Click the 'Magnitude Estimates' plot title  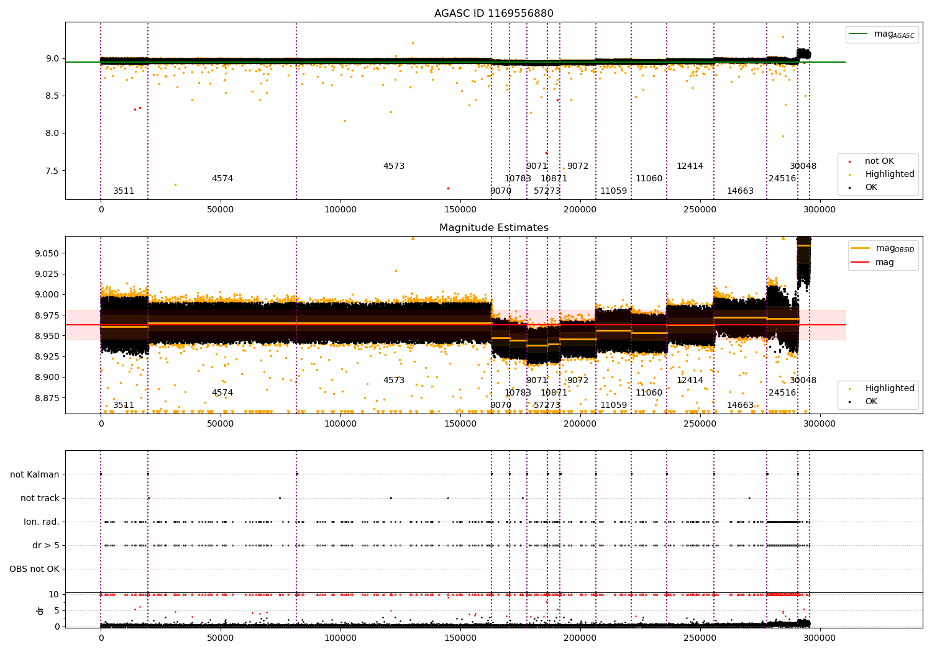(x=493, y=228)
